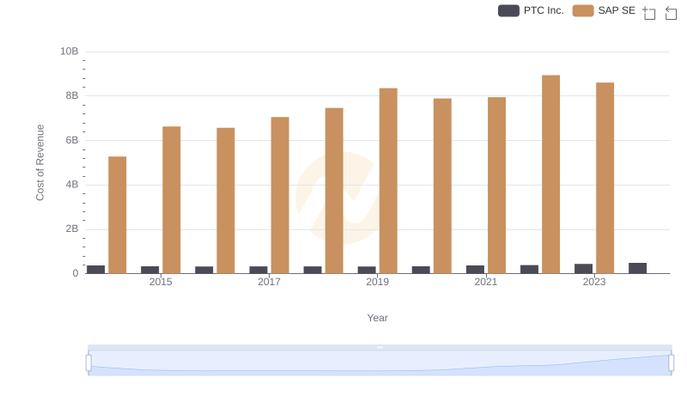Click the shortest SAP SE bar, left of 2015
This screenshot has height=396, width=687.
(x=118, y=215)
